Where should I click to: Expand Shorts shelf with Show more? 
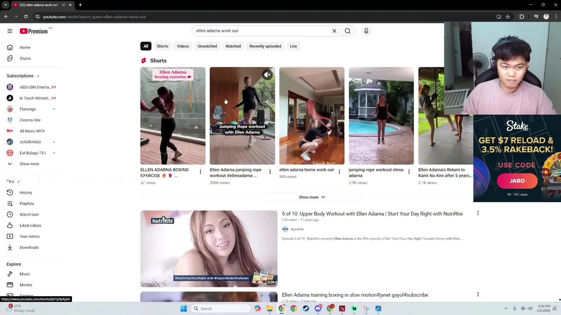pyautogui.click(x=312, y=197)
